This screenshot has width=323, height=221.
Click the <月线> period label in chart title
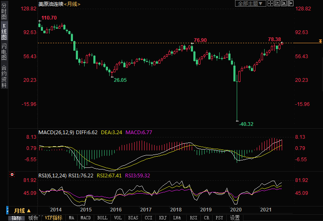coord(72,4)
